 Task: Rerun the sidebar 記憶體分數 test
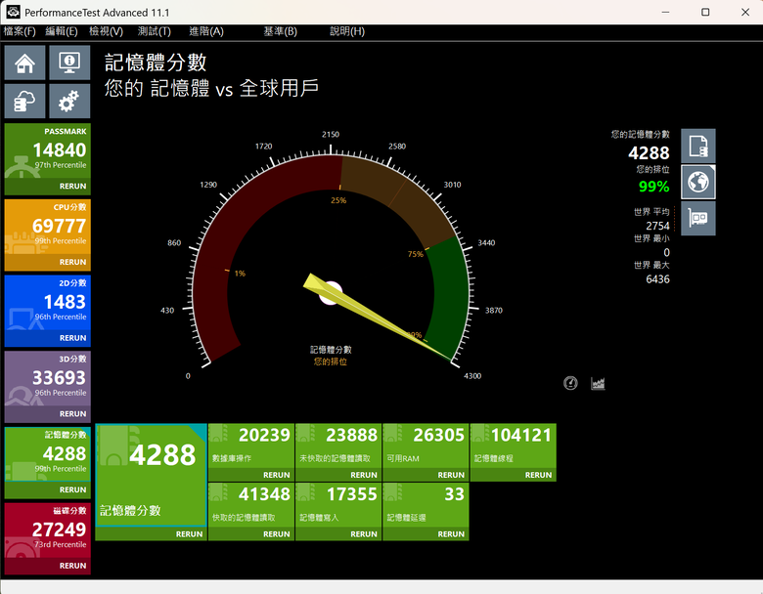pos(72,489)
